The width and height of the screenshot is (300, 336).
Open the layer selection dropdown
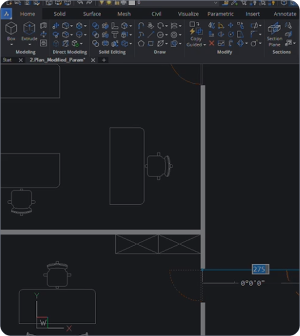tap(177, 3)
